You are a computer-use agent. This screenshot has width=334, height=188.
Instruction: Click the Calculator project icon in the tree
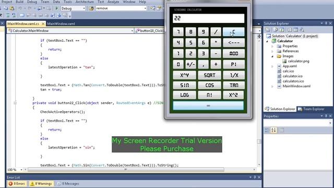[x=274, y=41]
